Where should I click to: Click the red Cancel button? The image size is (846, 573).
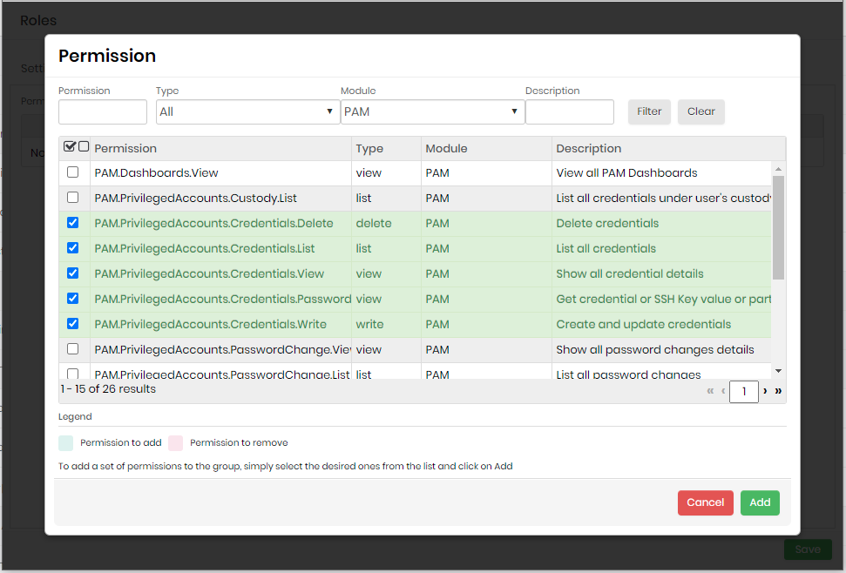pos(705,502)
